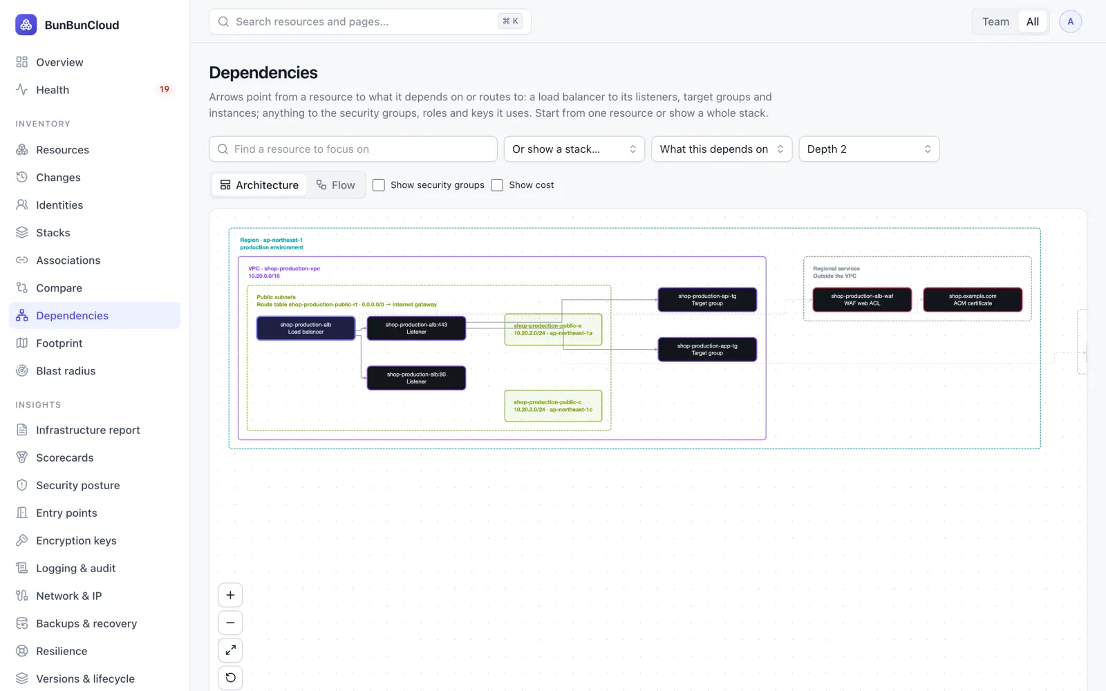Viewport: 1106px width, 691px height.
Task: Switch scope toggle to Team
Action: [995, 21]
